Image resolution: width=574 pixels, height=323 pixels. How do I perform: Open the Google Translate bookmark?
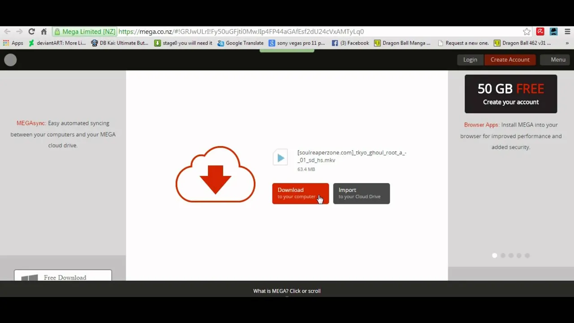pos(241,43)
